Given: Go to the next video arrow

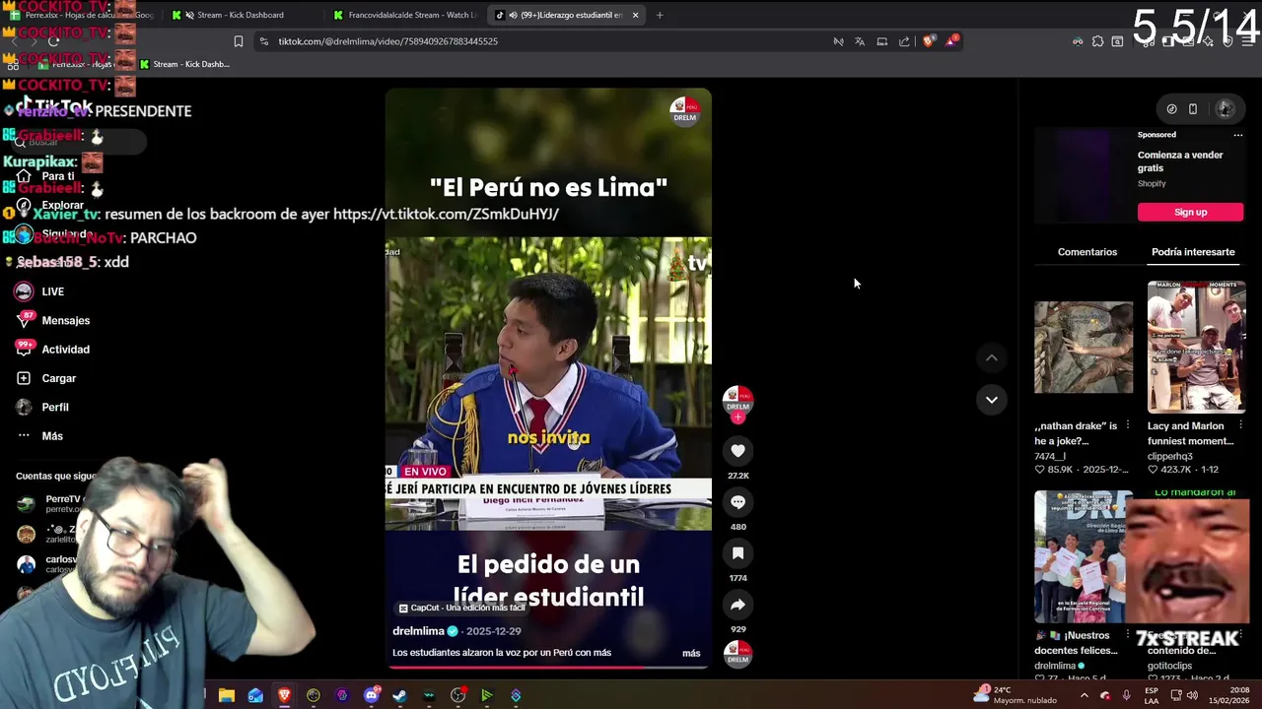Looking at the screenshot, I should [x=991, y=399].
